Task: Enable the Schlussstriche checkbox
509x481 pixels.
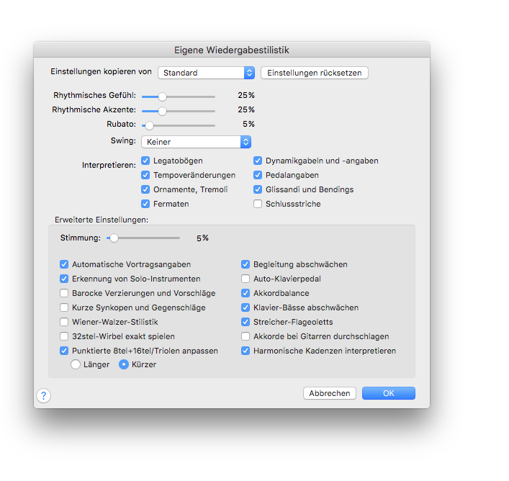Action: pos(258,204)
